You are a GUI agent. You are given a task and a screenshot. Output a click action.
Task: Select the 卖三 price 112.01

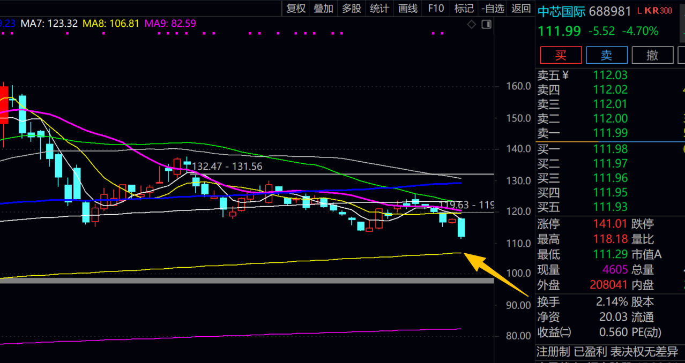click(x=610, y=104)
